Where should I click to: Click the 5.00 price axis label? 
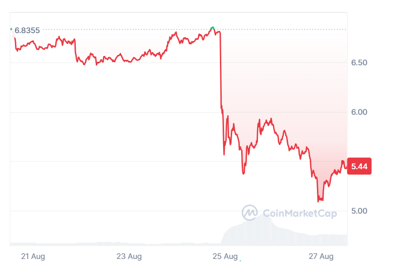[x=359, y=211]
